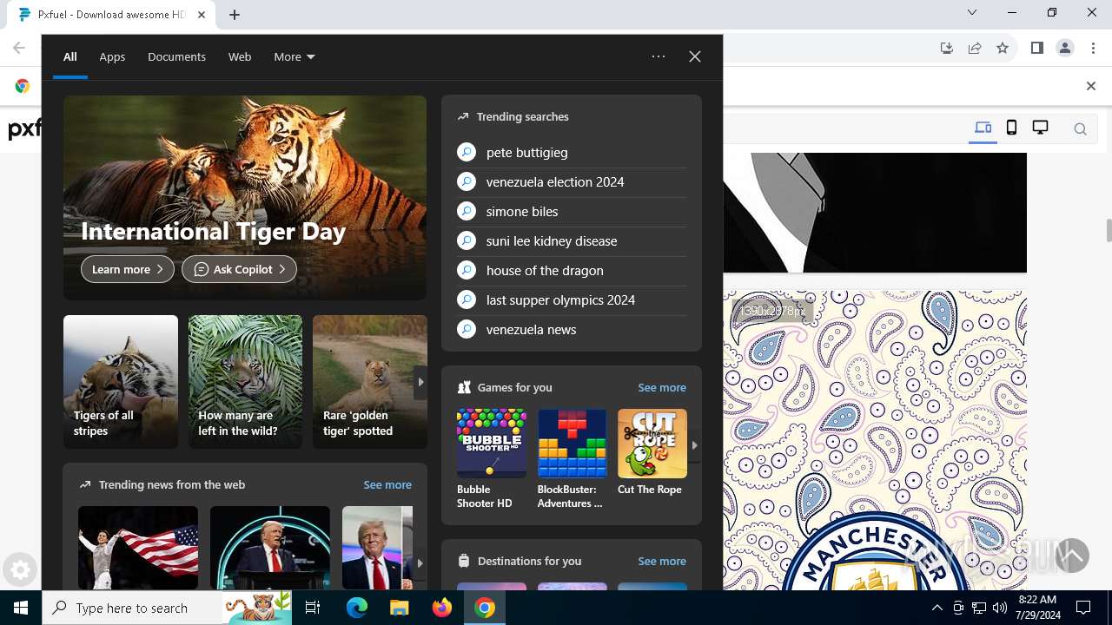
Task: Click Chrome's download page icon
Action: coord(947,48)
